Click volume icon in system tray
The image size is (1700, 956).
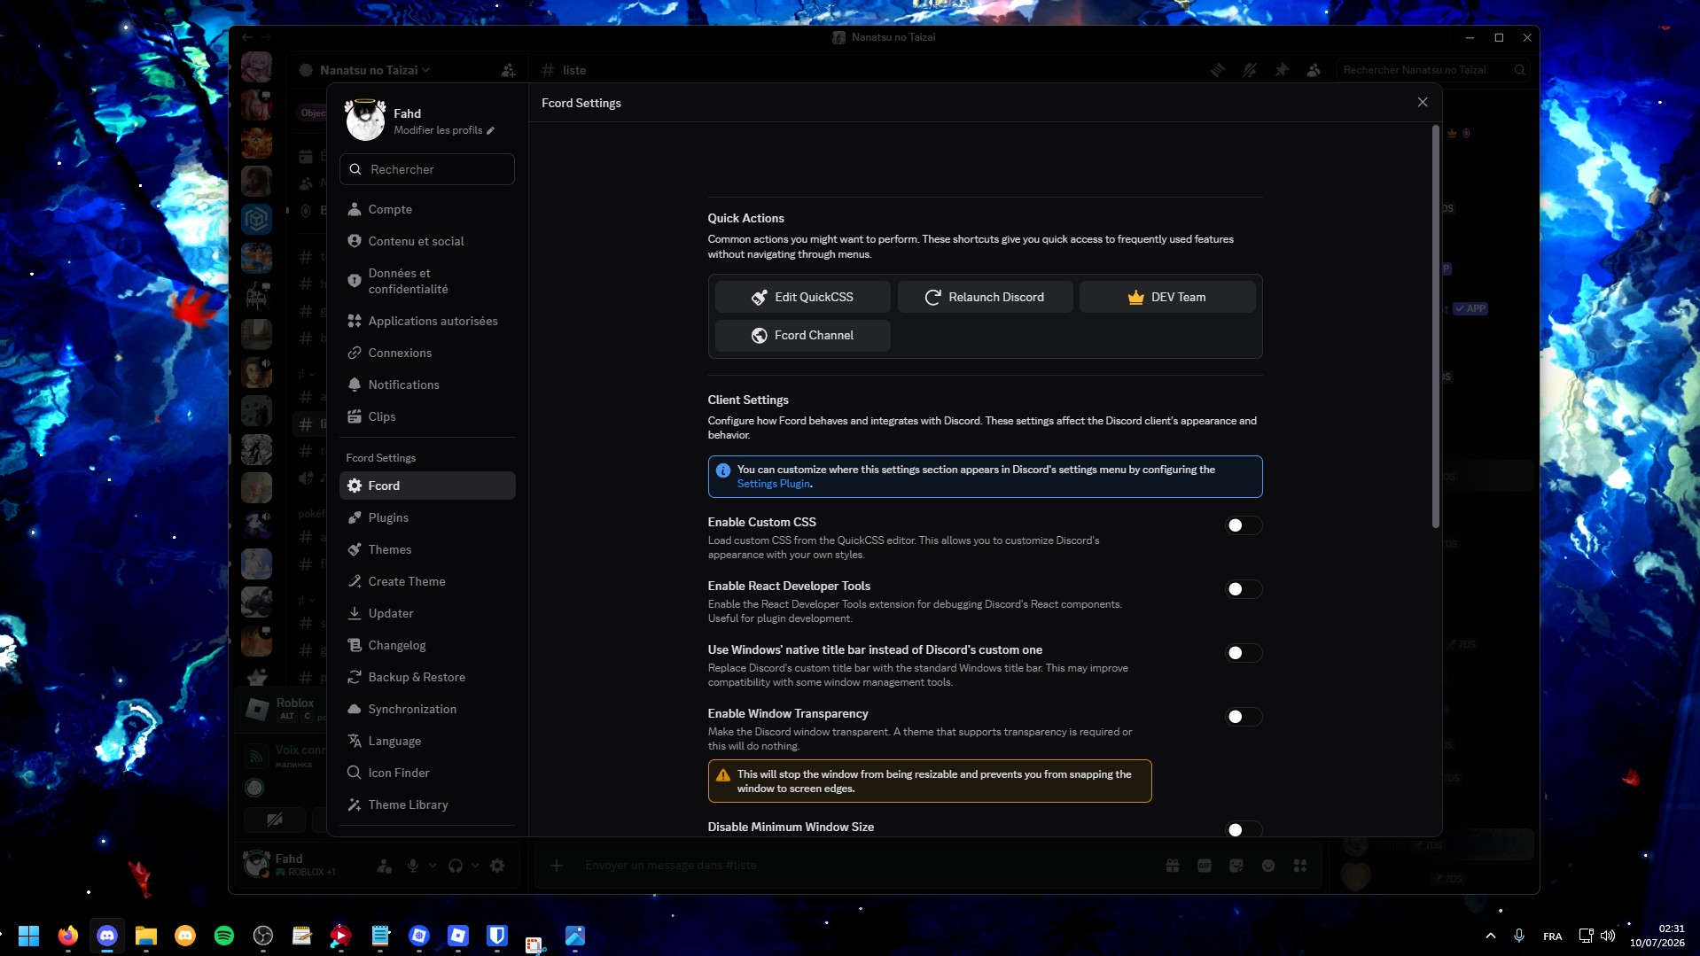pyautogui.click(x=1608, y=936)
